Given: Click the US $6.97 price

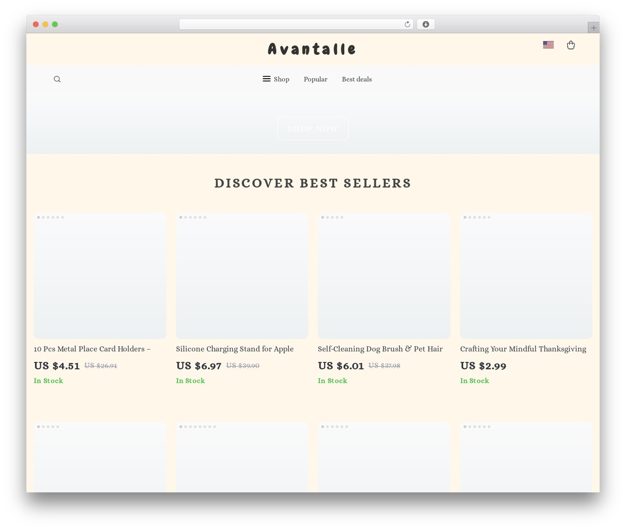Looking at the screenshot, I should [199, 366].
